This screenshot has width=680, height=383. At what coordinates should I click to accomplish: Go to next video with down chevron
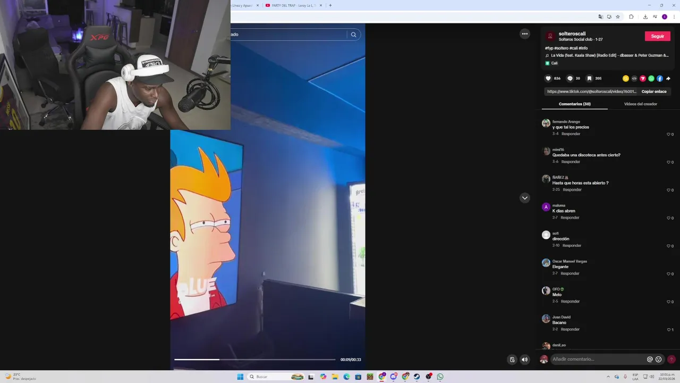[525, 198]
